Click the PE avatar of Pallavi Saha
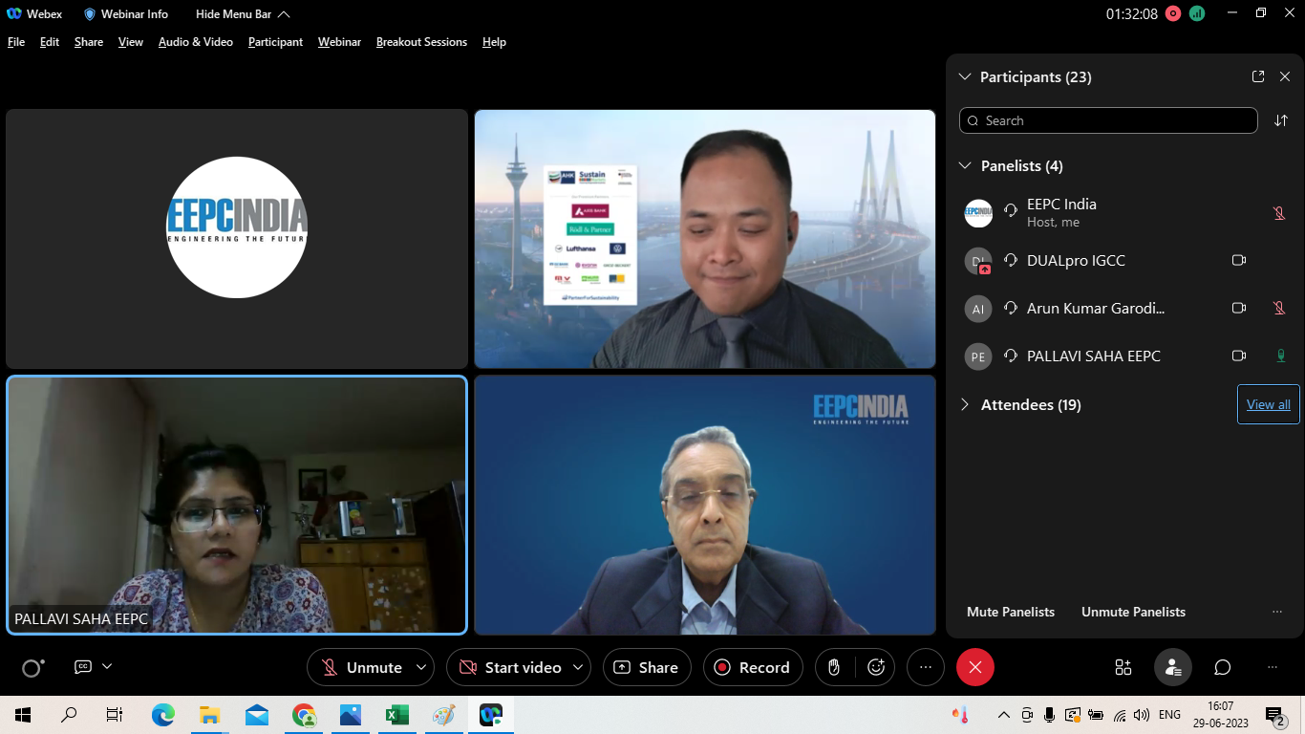The image size is (1305, 734). point(978,356)
